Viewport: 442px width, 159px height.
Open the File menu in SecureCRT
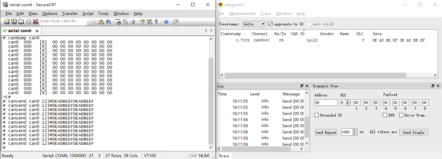8,14
